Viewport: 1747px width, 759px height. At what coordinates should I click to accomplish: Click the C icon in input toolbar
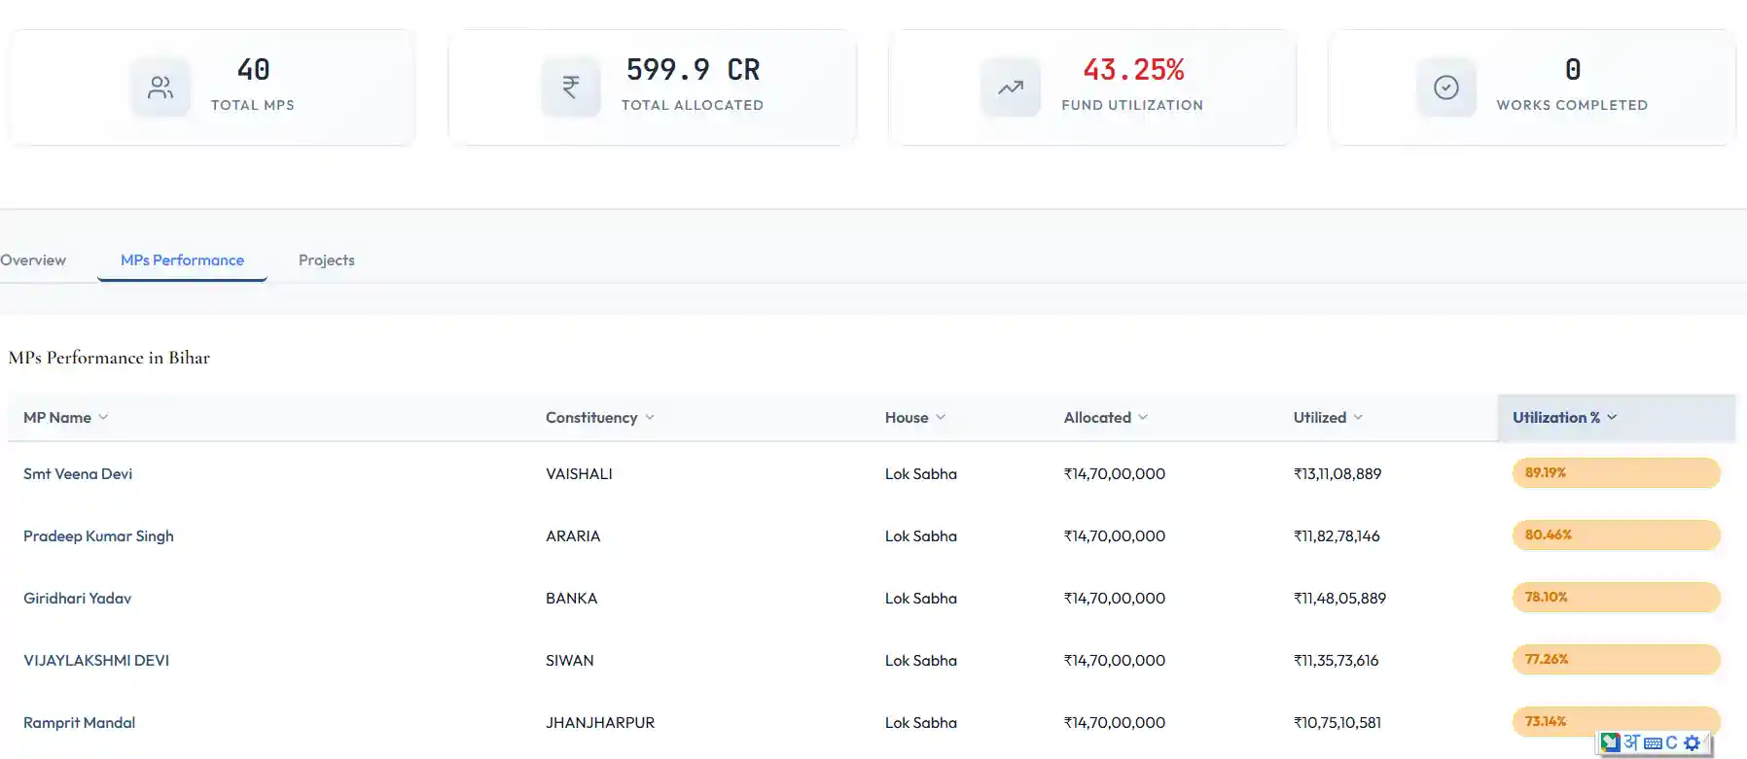coord(1671,742)
